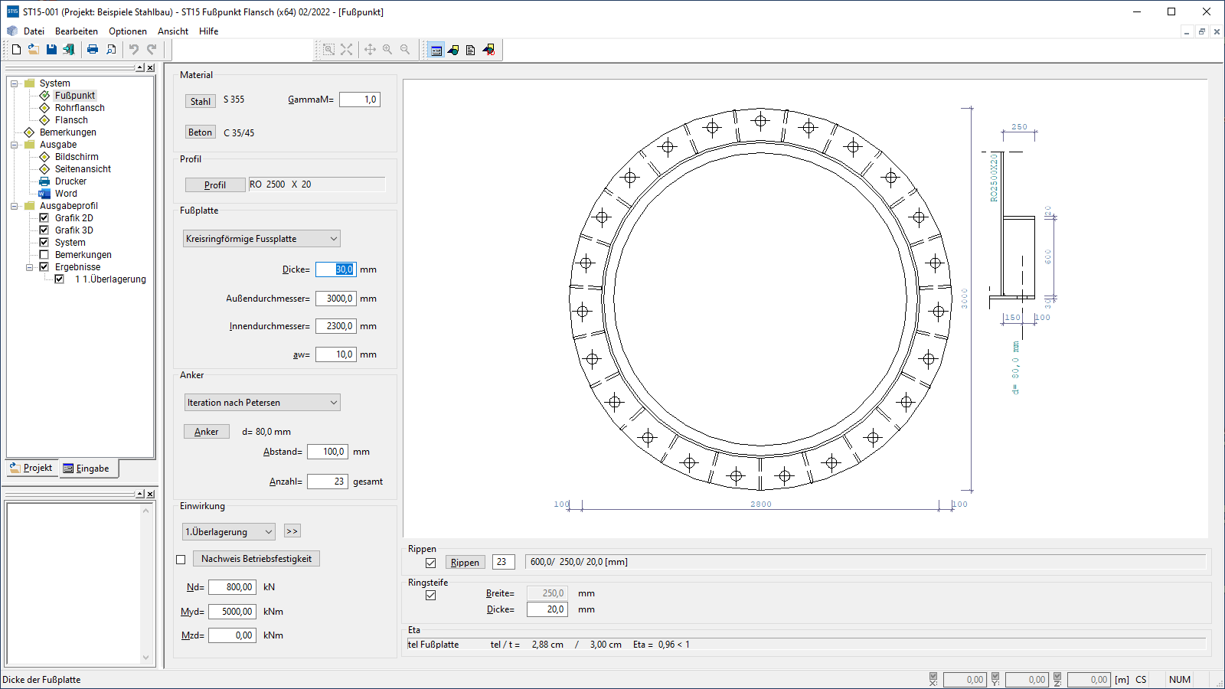Click the Redo arrow toolbar icon
The image size is (1225, 689).
(152, 50)
